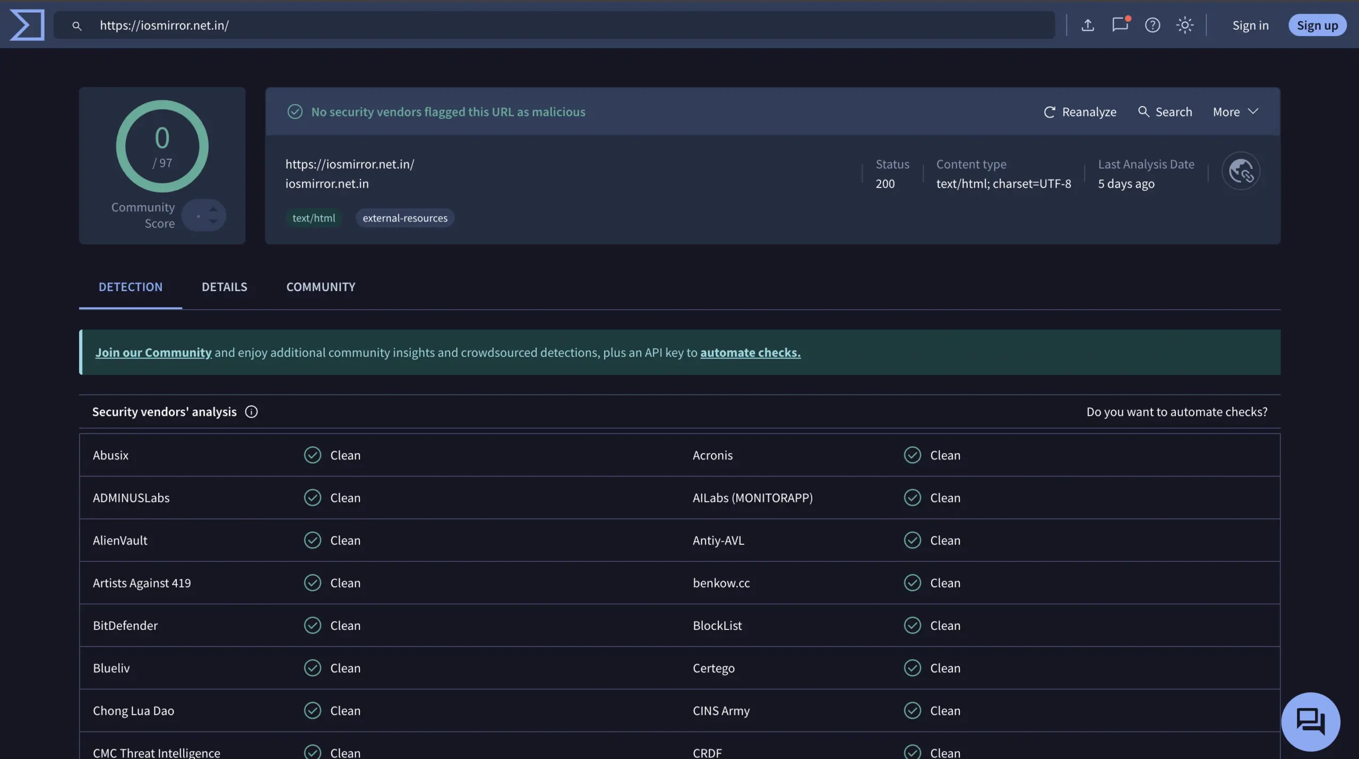This screenshot has width=1359, height=759.
Task: Click the green check icon in banner
Action: 295,112
